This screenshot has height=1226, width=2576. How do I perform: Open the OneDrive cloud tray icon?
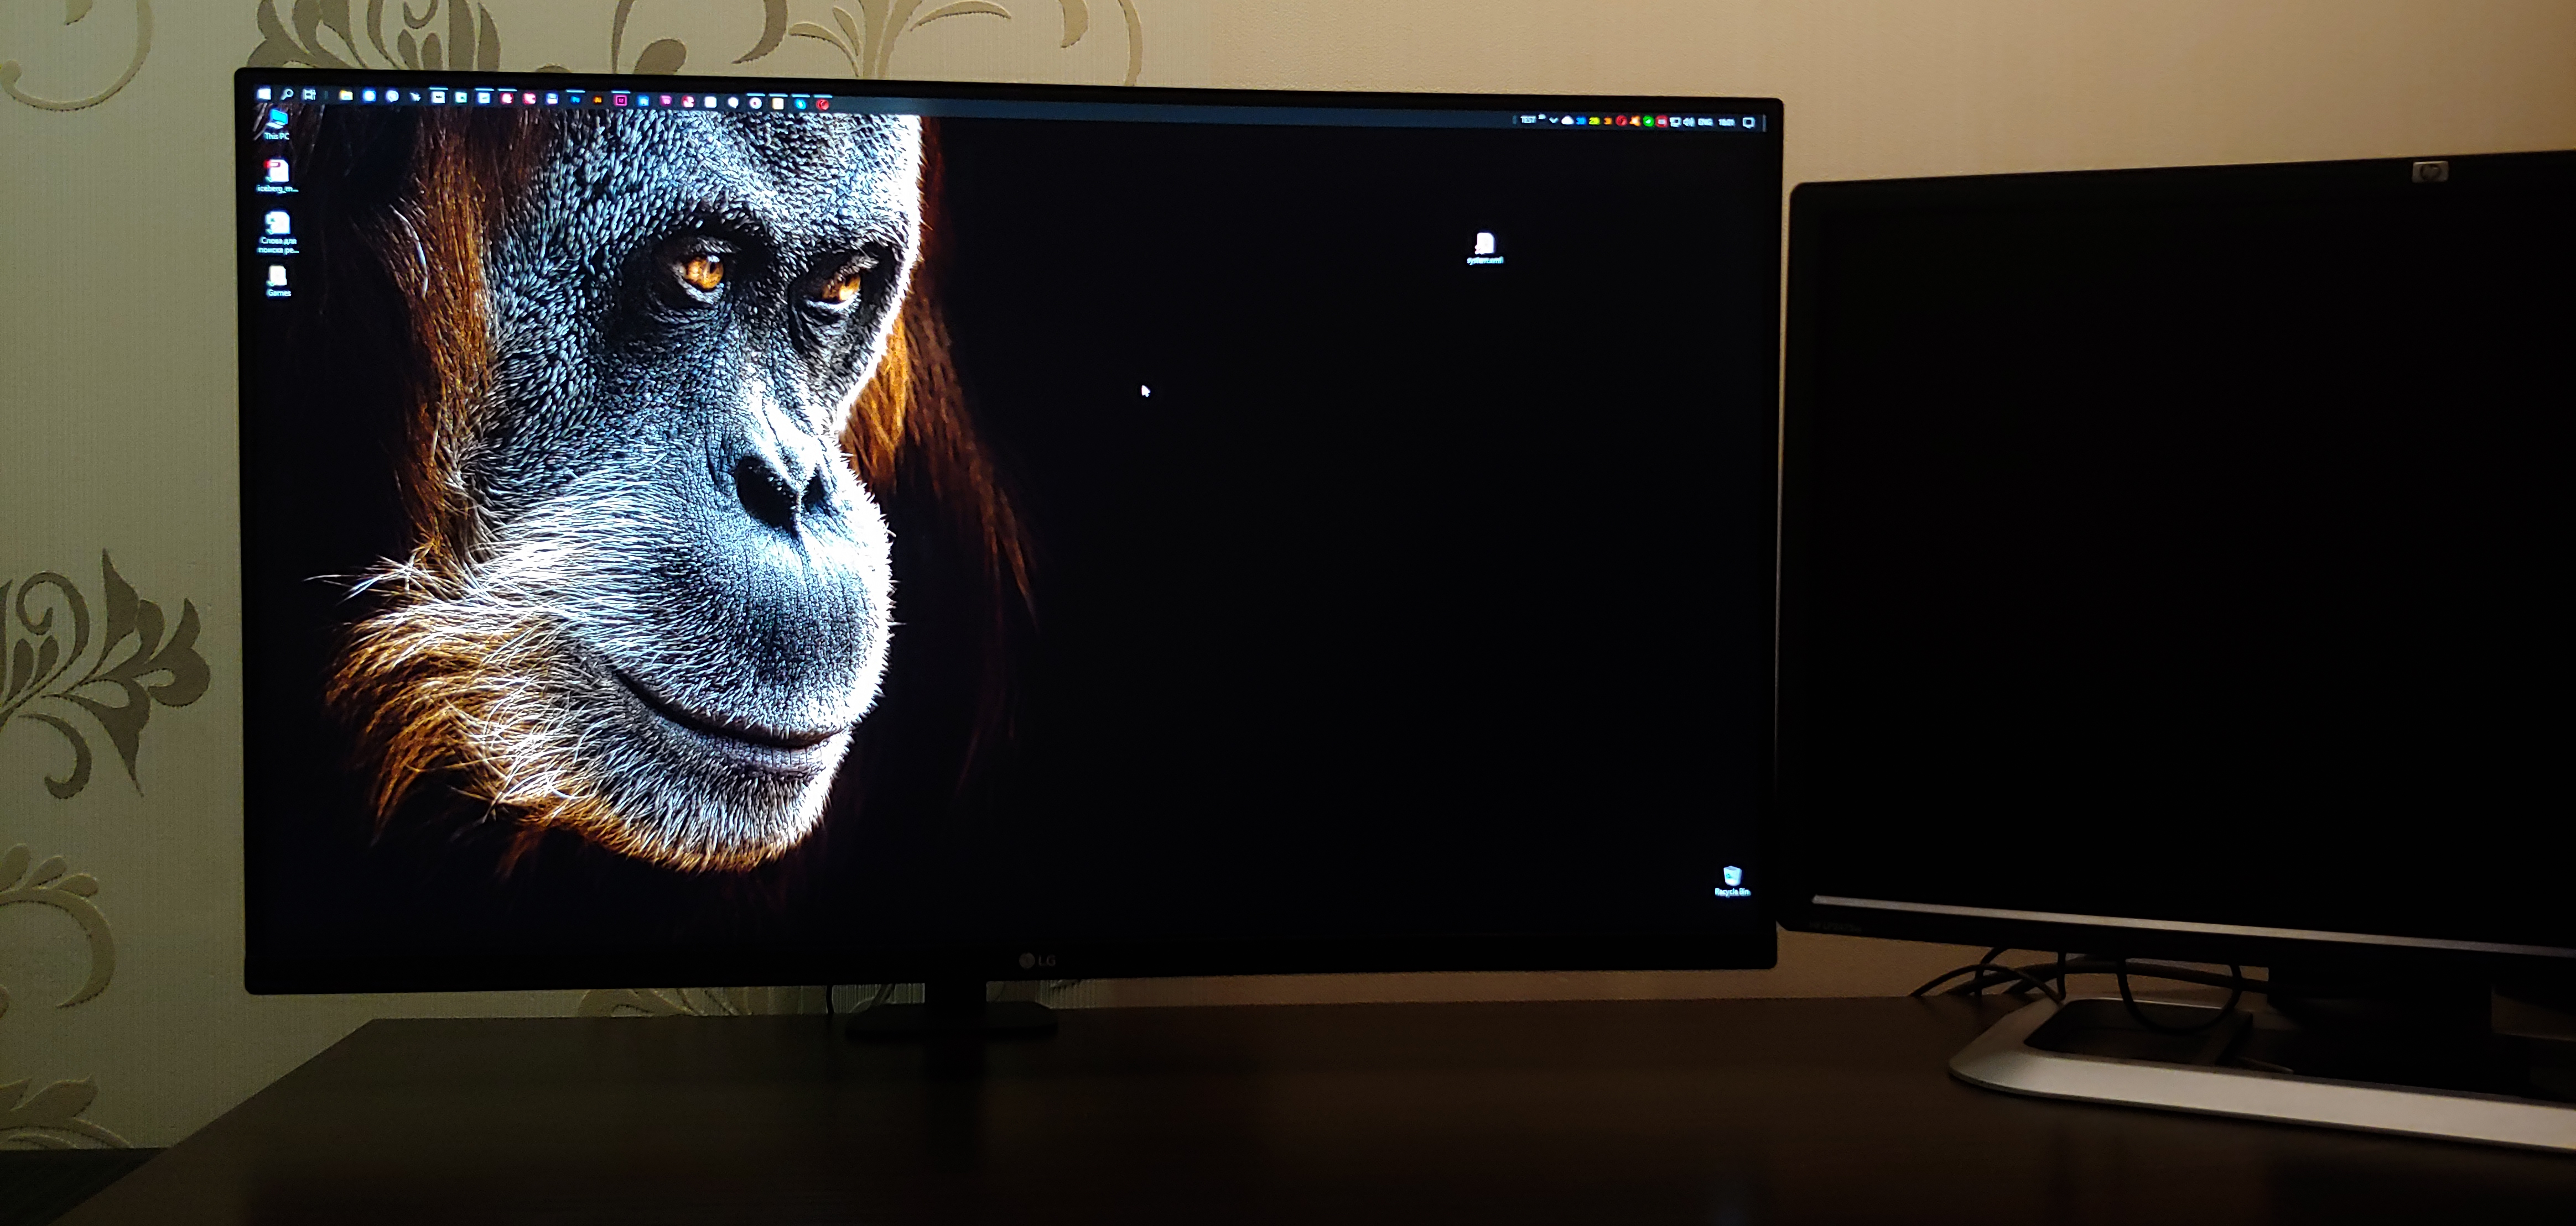[x=1567, y=122]
